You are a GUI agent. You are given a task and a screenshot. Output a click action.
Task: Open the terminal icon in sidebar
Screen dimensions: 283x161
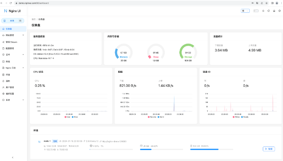3,61
